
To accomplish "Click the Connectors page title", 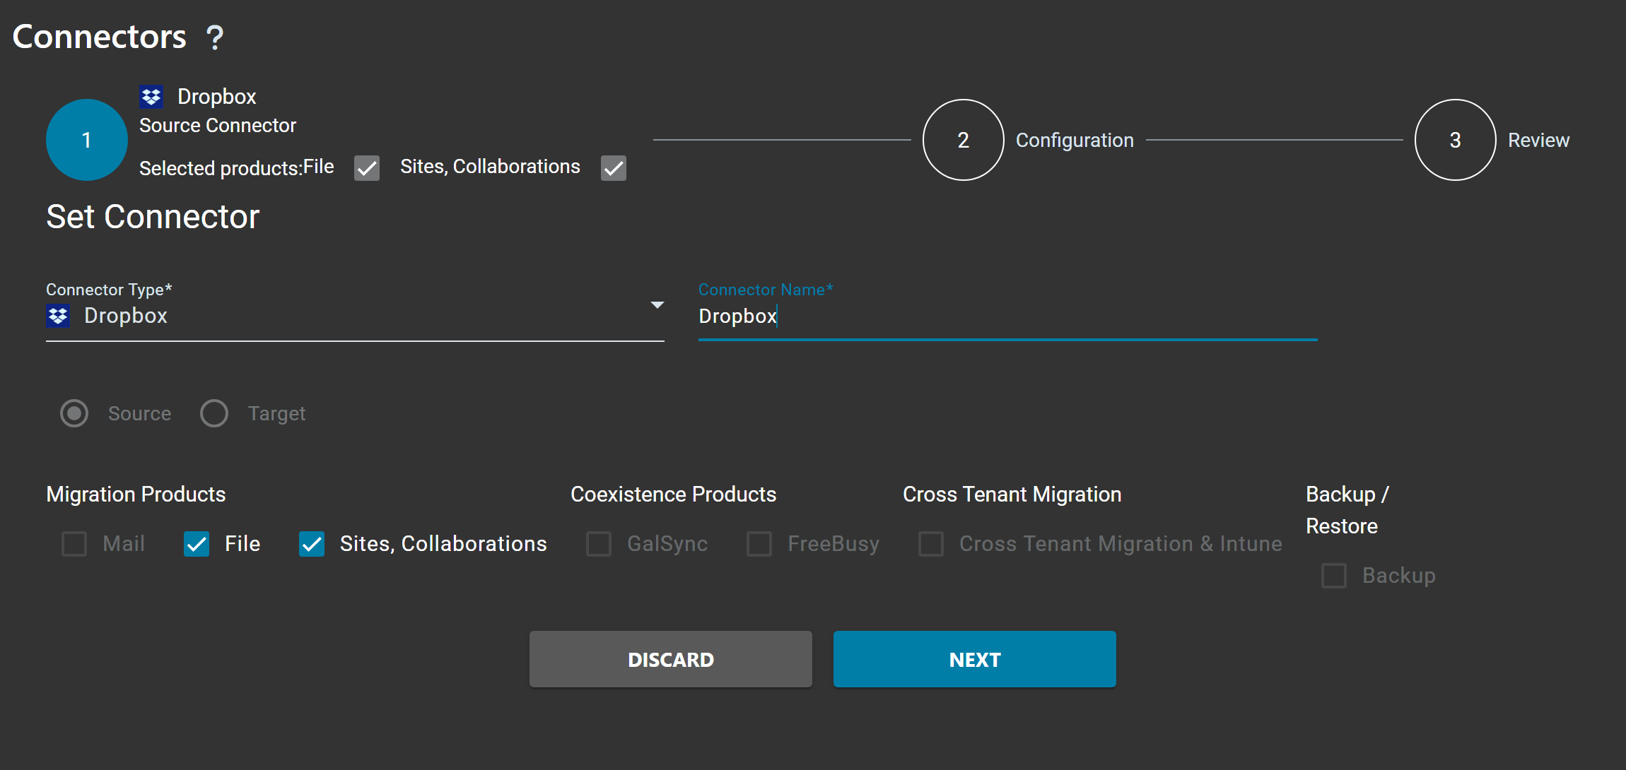I will pos(99,37).
